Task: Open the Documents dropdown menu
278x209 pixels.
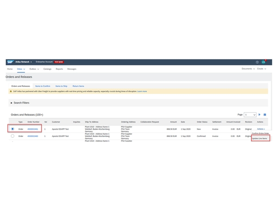Action: (248, 69)
